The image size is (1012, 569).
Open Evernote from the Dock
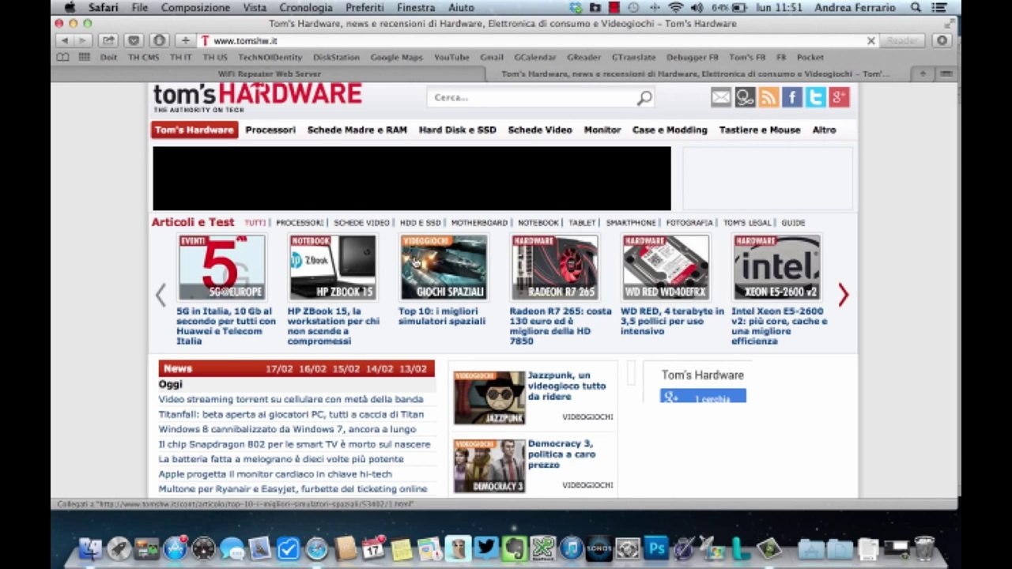point(514,548)
